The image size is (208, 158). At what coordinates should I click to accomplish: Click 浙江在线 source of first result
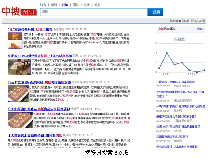pyautogui.click(x=59, y=29)
